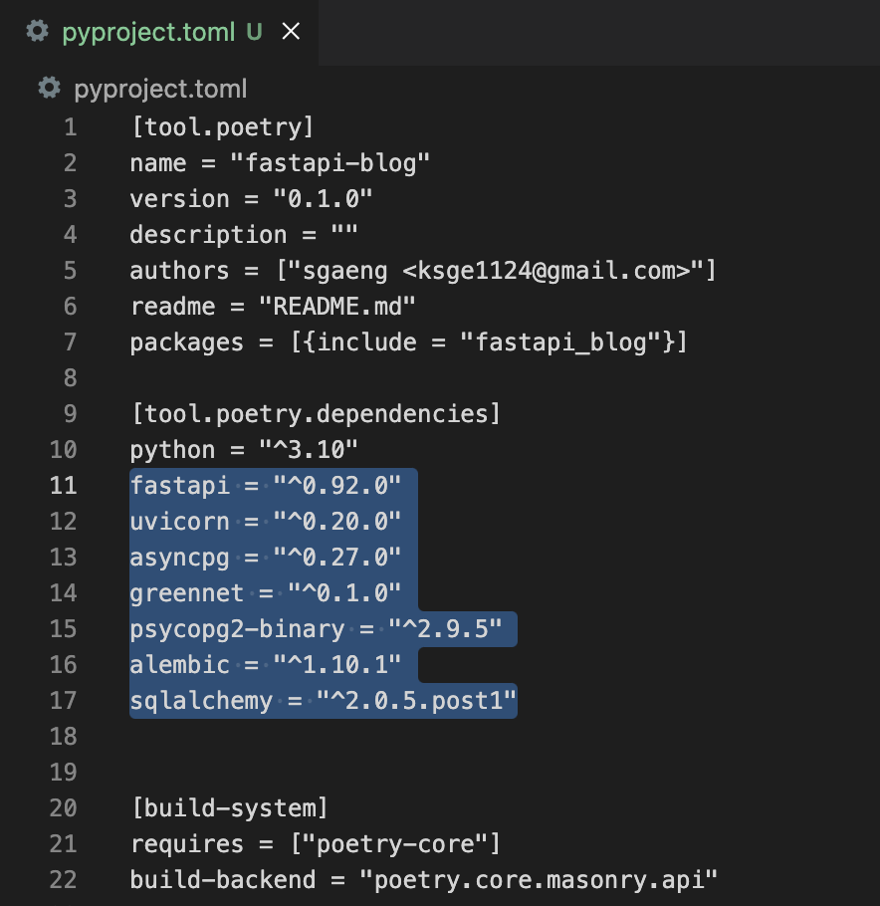Click the sqlalchemy = "^2.0.5.post1" line

[323, 700]
